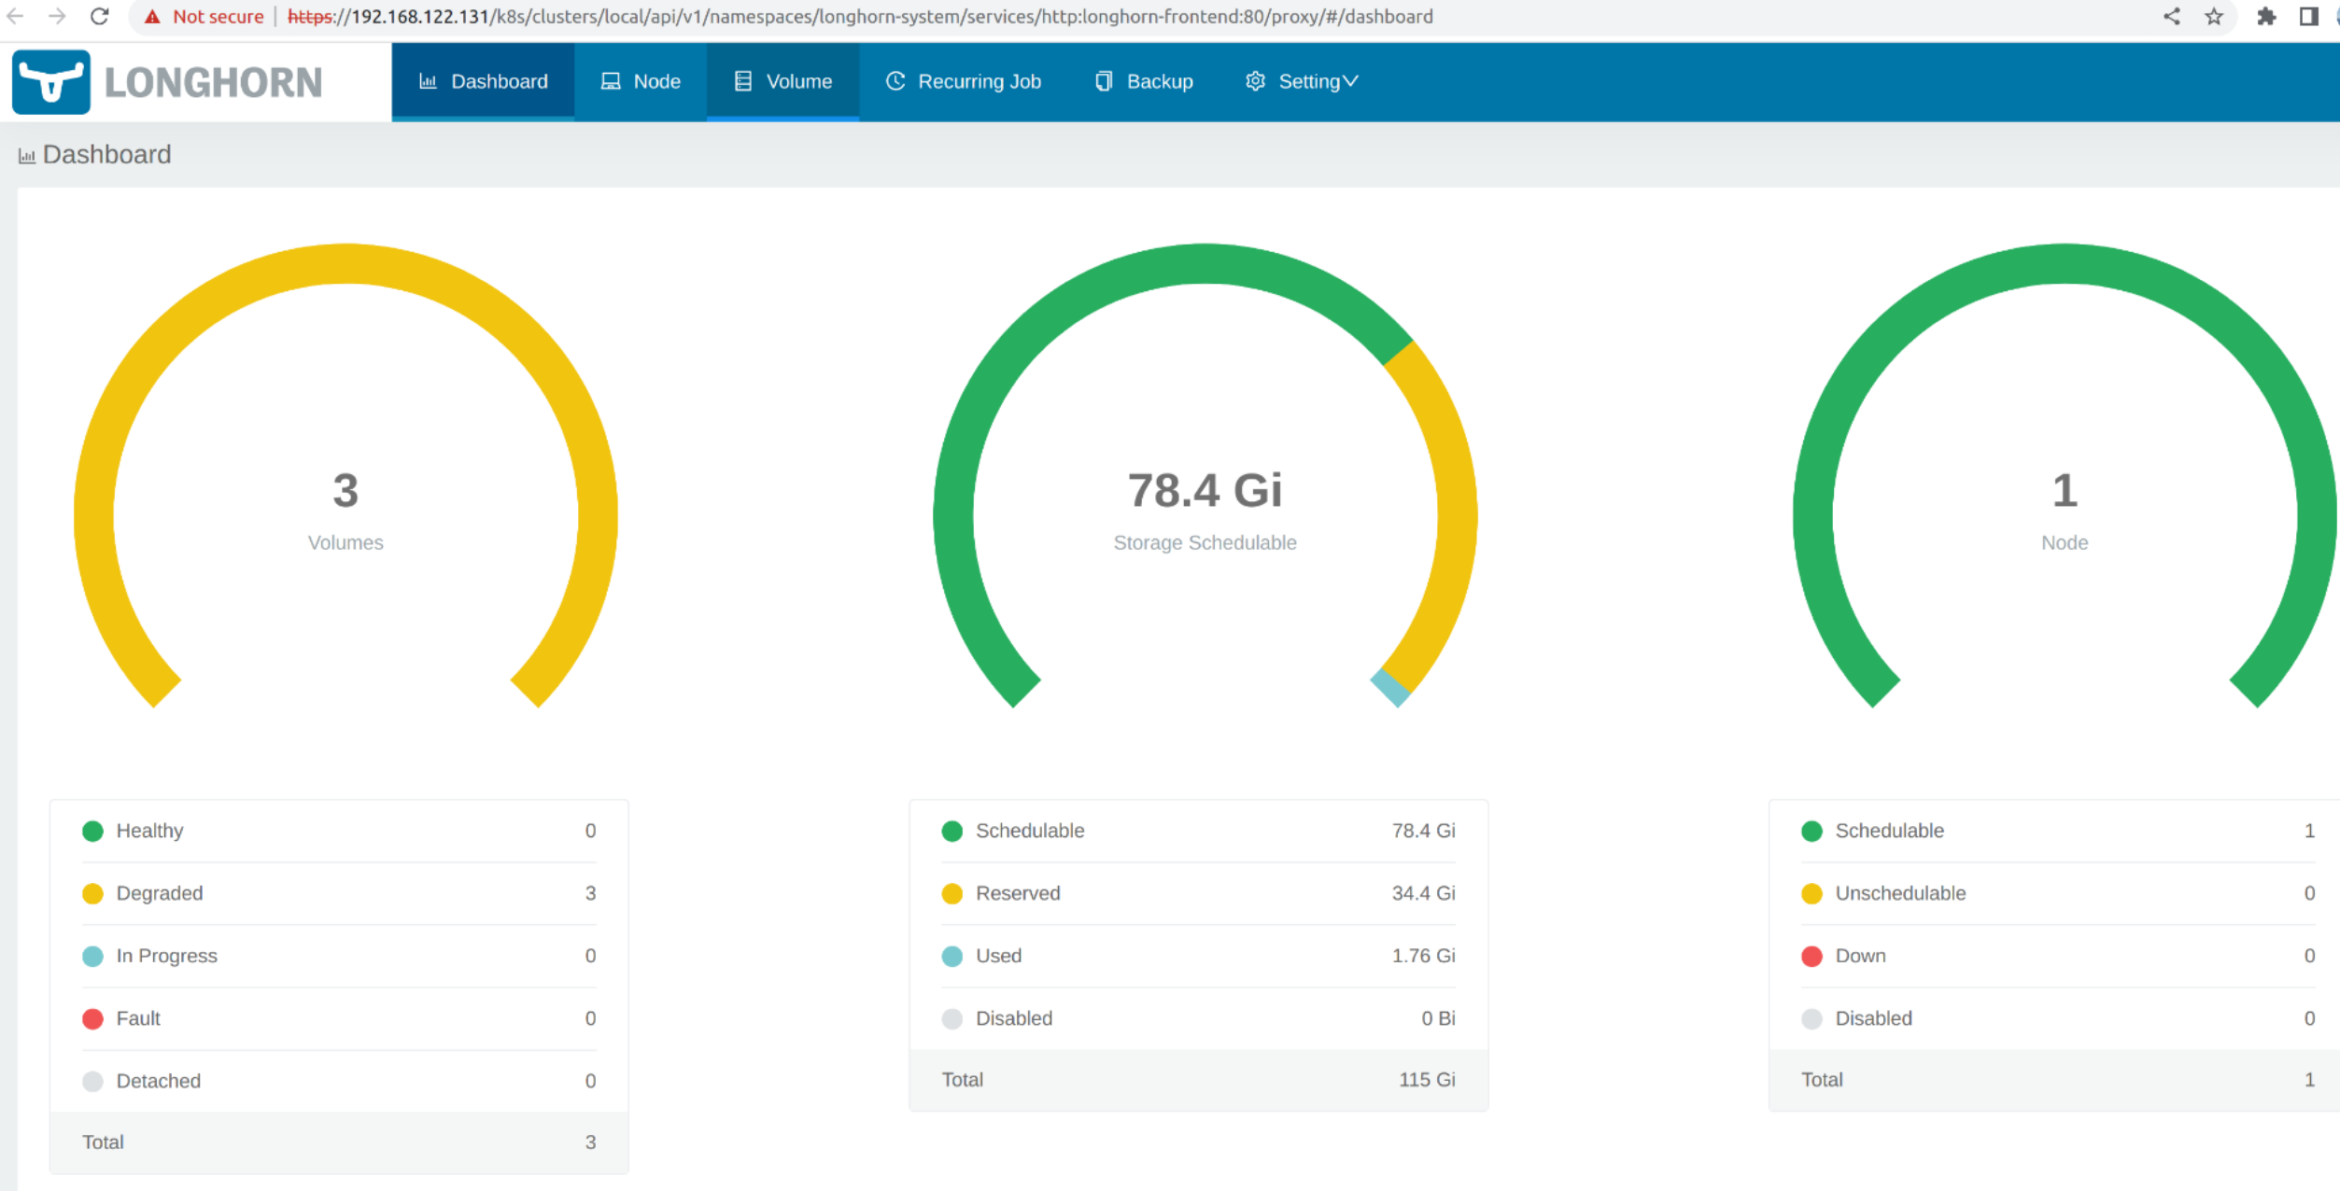Click the browser address bar URL

coord(859,17)
